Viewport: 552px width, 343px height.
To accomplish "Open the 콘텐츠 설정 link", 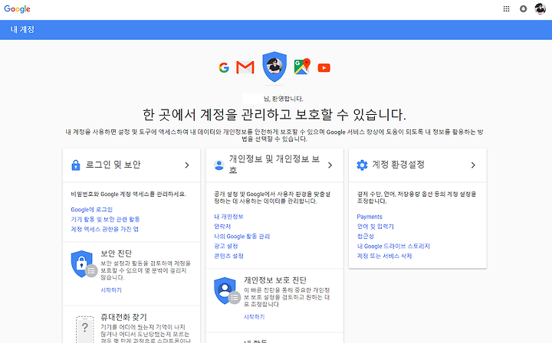I will coord(228,256).
